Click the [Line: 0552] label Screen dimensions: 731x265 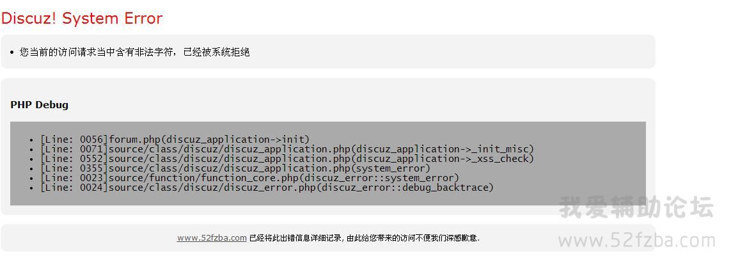click(x=74, y=159)
